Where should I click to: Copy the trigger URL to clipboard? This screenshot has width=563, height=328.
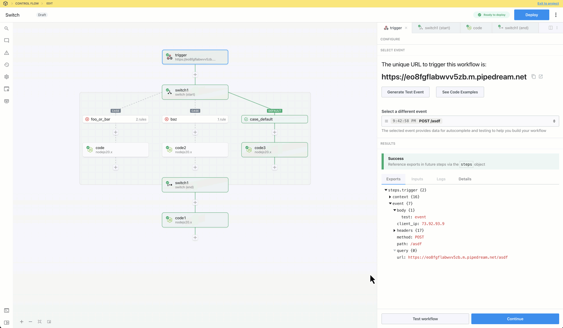533,77
